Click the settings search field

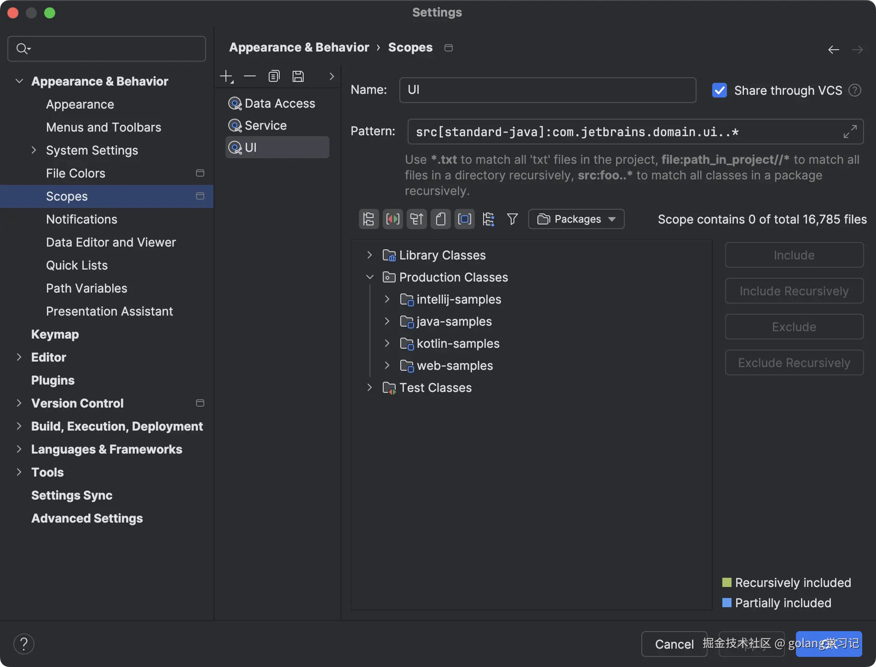coord(107,49)
